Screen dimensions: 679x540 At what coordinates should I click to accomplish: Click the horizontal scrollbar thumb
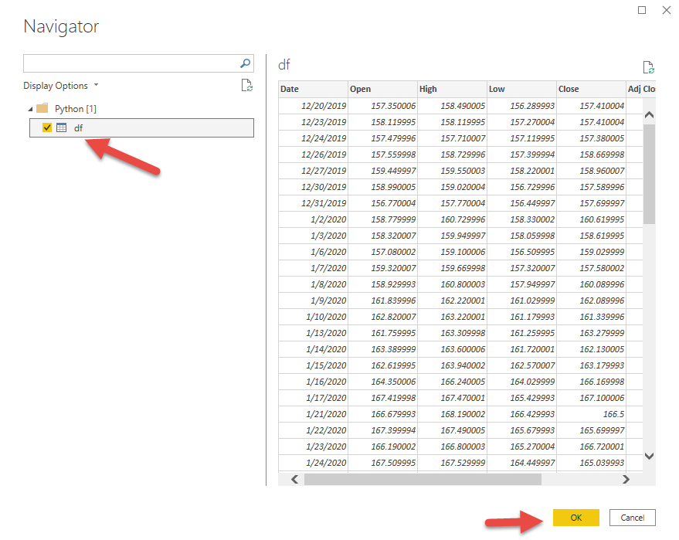click(423, 480)
